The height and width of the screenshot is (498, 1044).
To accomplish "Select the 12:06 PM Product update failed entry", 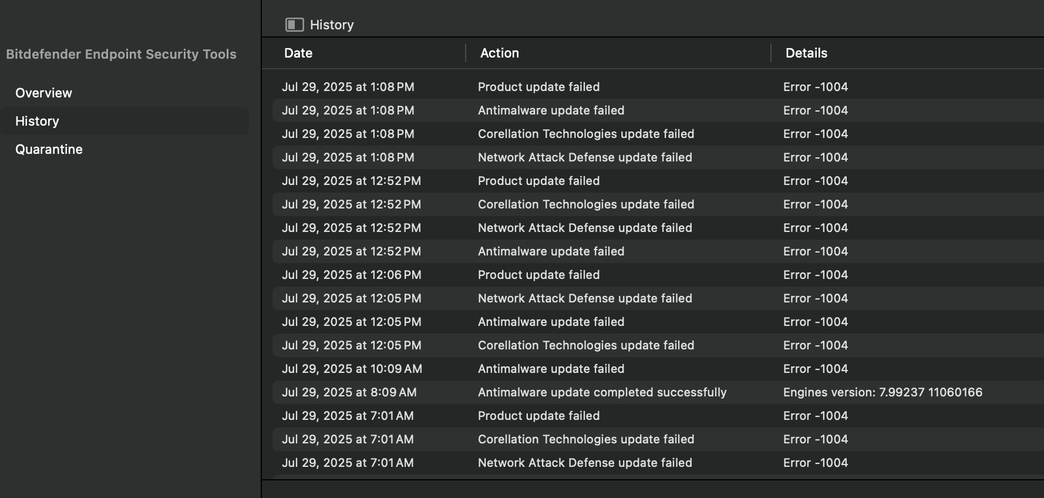I will tap(538, 275).
